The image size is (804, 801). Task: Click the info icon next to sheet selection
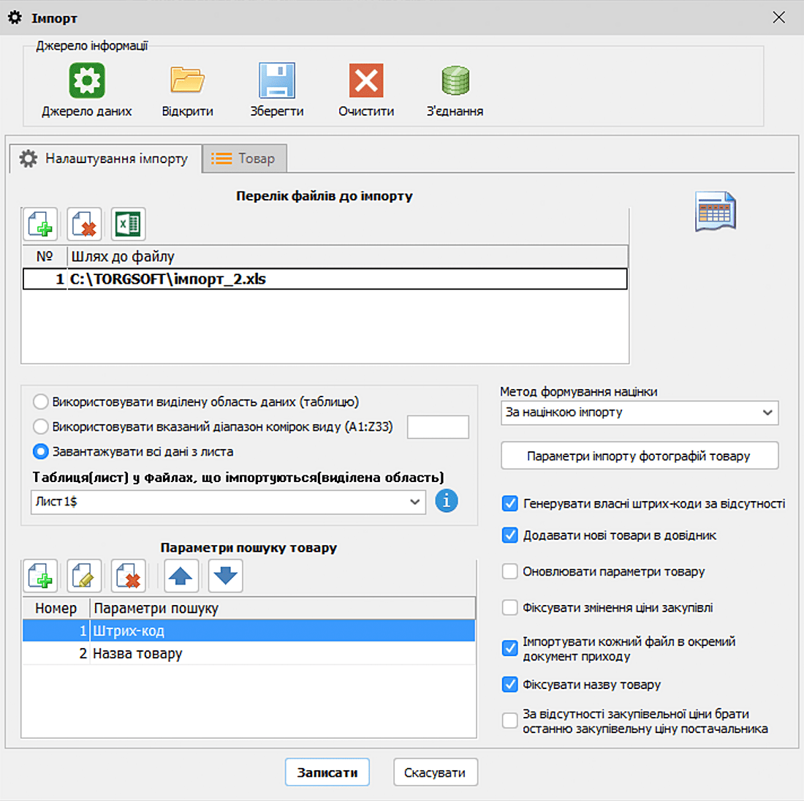[x=446, y=501]
